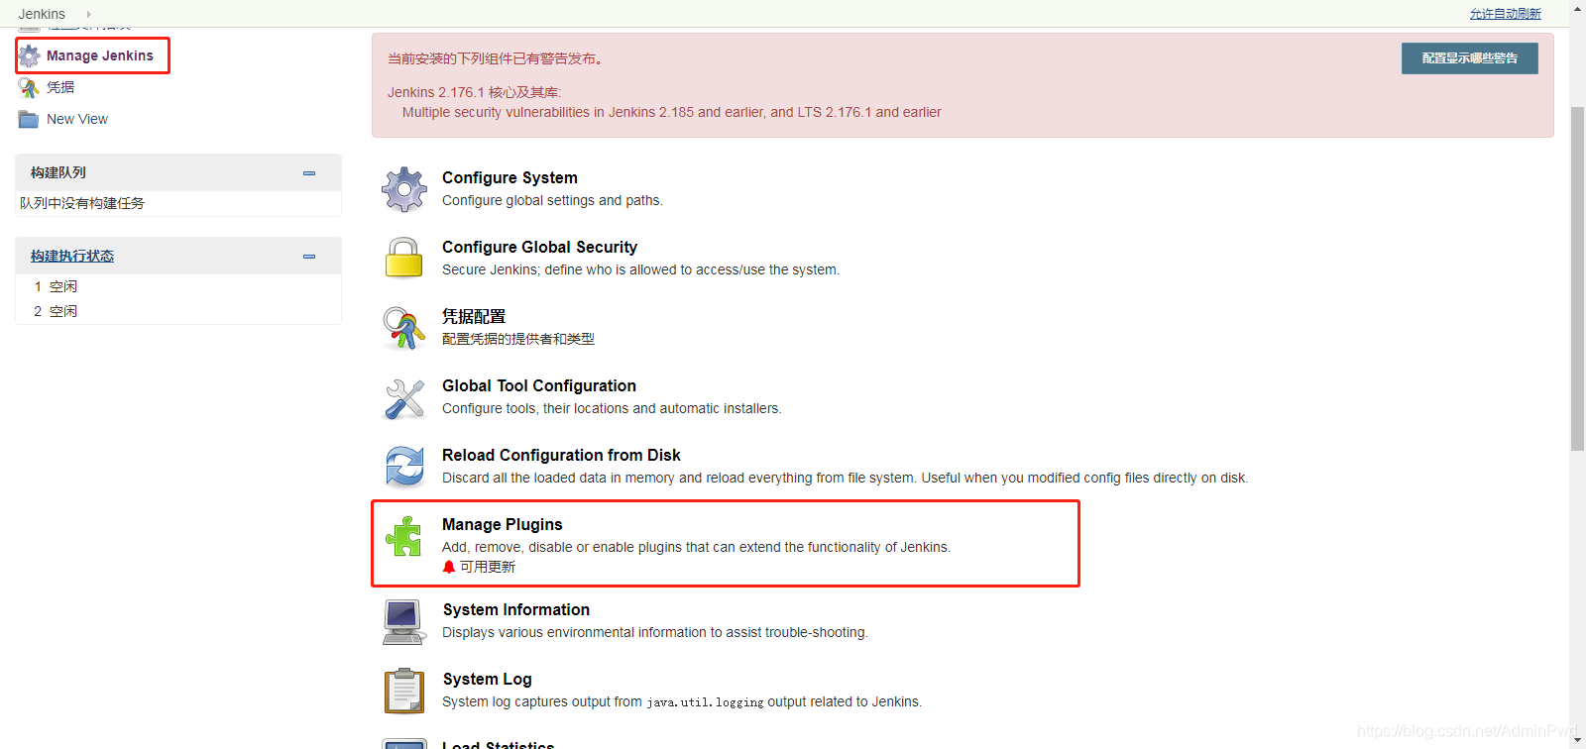Open the Global Tool Configuration link

539,385
